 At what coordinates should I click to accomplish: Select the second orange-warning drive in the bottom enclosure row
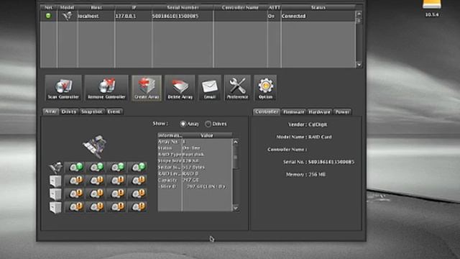coord(96,206)
